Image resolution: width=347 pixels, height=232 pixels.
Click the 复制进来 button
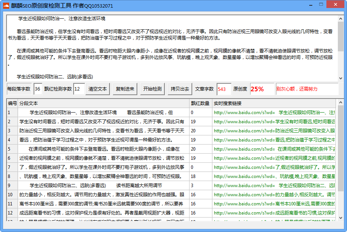pyautogui.click(x=125, y=89)
